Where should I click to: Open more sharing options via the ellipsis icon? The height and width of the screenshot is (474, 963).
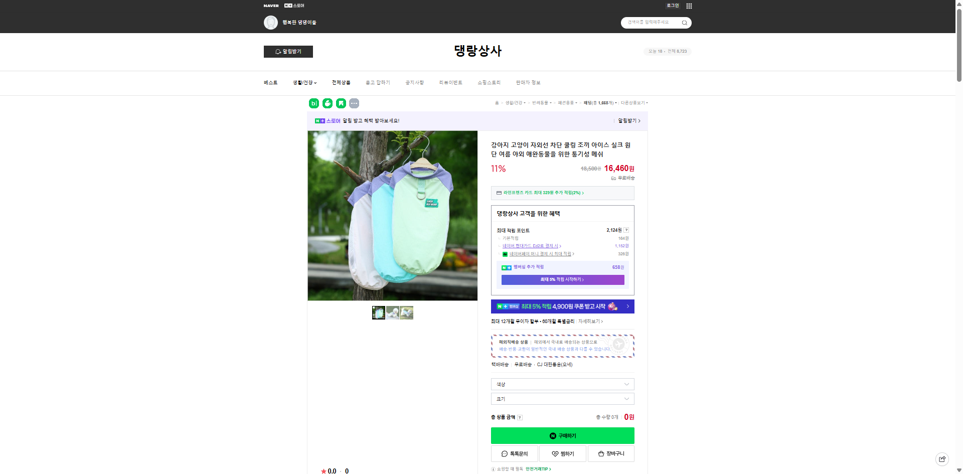pyautogui.click(x=354, y=103)
